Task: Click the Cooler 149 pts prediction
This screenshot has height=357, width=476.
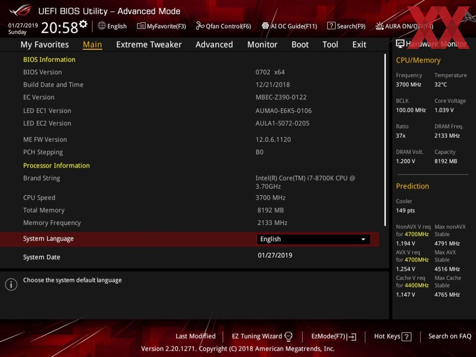Action: [405, 210]
